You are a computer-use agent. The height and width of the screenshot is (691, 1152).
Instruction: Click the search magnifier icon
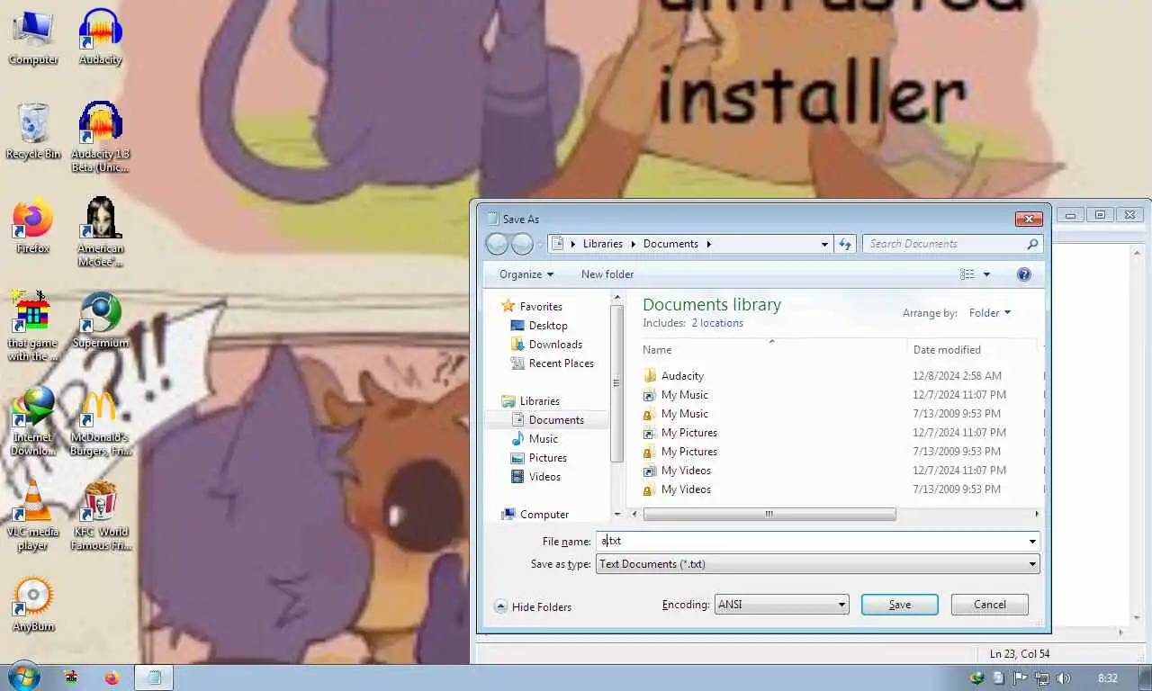[x=1032, y=244]
